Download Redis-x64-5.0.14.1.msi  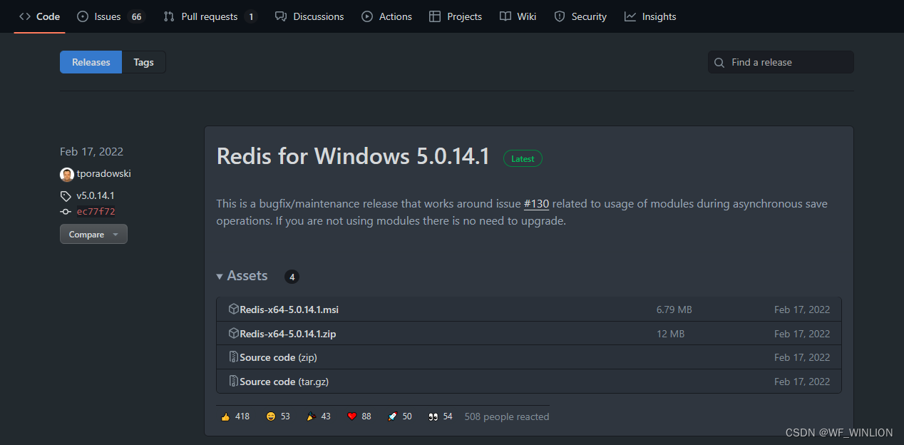click(289, 310)
